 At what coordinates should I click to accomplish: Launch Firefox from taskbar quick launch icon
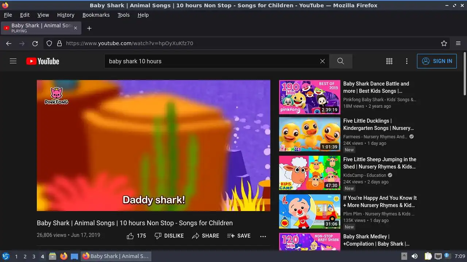[x=64, y=256]
